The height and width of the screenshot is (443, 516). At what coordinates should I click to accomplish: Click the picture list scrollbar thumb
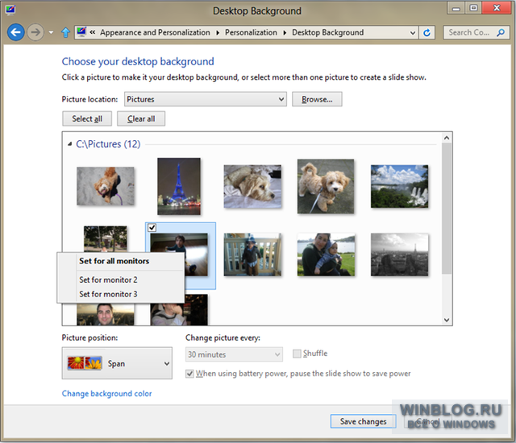pyautogui.click(x=447, y=209)
